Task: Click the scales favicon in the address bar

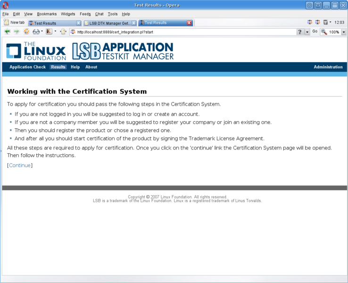Action: [73, 32]
